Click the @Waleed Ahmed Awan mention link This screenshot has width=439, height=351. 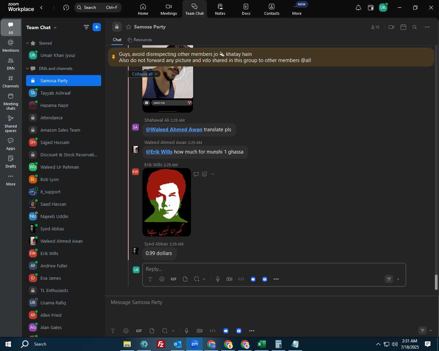pos(174,130)
